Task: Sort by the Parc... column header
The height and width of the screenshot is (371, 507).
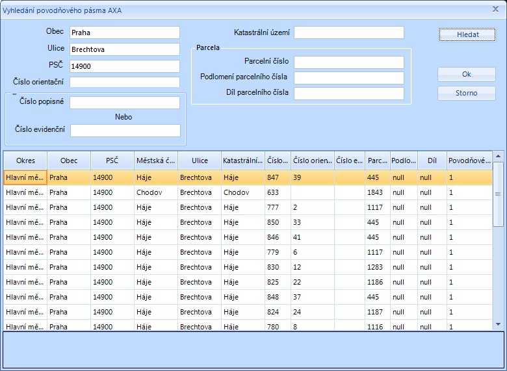Action: tap(378, 160)
